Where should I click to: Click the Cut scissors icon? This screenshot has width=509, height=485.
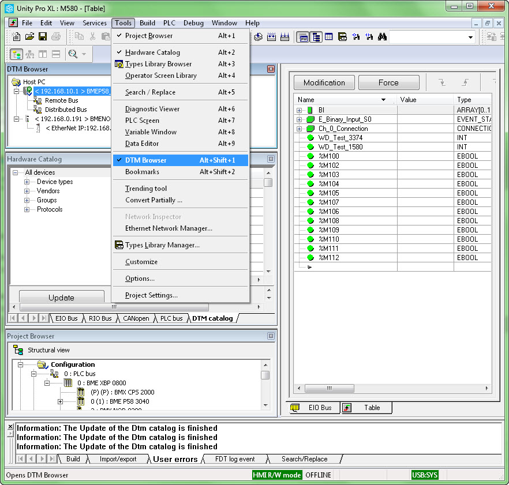tap(92, 36)
